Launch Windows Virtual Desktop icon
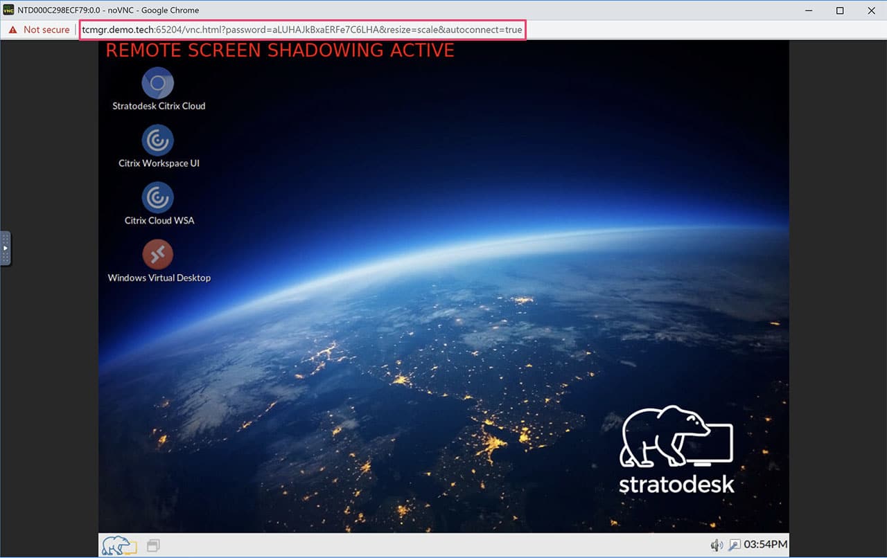 [x=158, y=255]
